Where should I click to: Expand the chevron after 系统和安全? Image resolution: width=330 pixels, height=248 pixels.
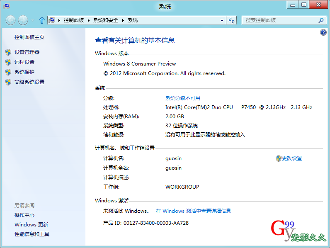point(123,20)
